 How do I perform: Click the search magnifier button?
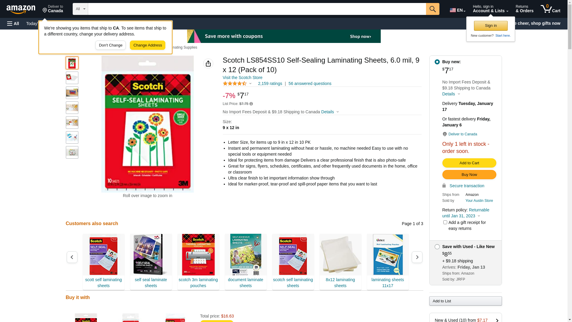433,9
